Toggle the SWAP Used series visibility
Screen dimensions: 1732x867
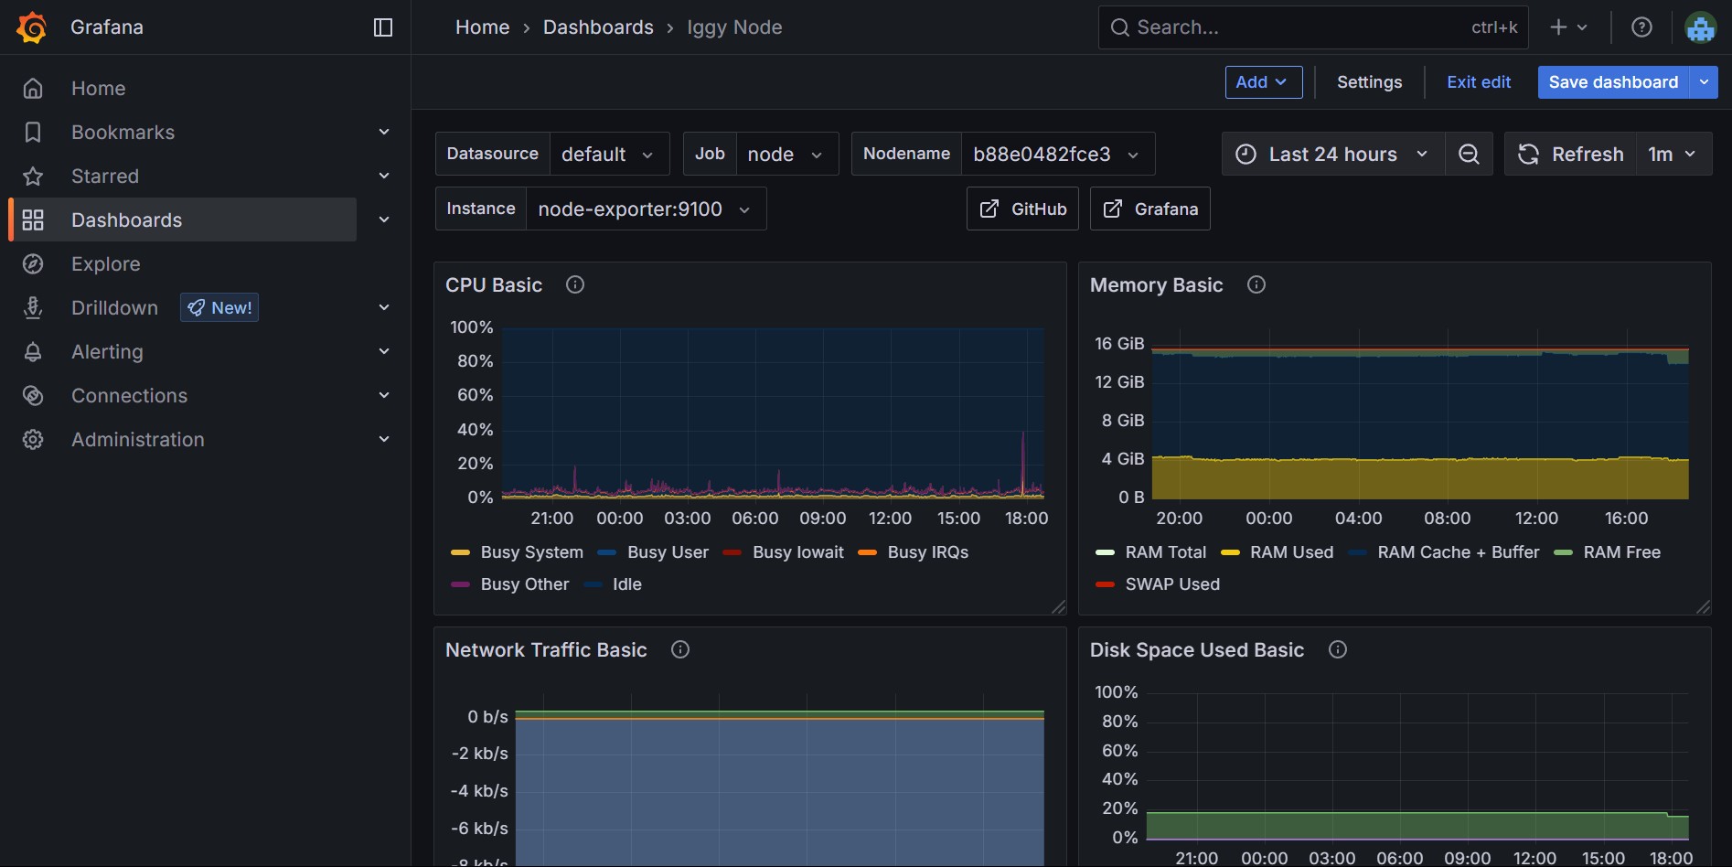[1172, 583]
